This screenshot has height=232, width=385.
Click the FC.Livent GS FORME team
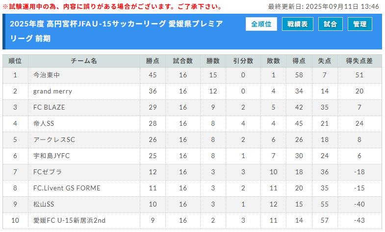coord(67,188)
